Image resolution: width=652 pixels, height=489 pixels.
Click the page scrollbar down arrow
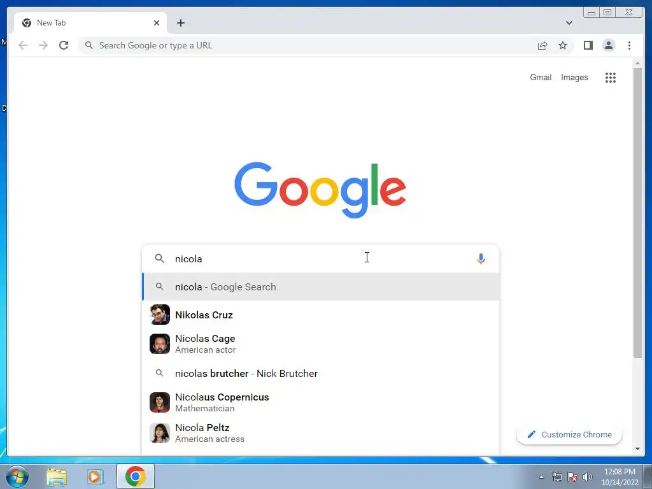coord(637,449)
